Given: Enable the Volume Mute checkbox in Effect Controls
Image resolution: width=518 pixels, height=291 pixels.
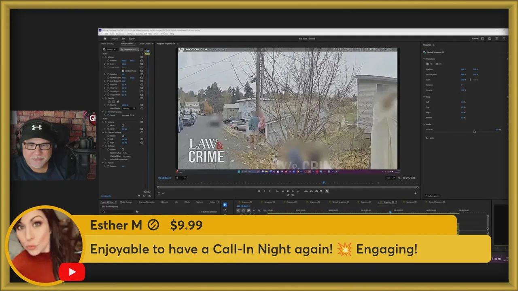Looking at the screenshot, I should pos(123,125).
